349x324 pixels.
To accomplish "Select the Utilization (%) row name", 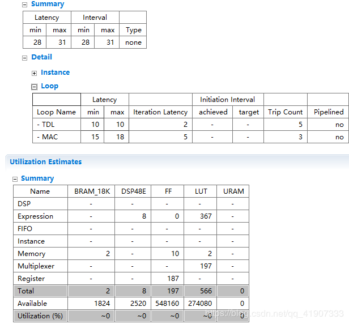I will pos(40,316).
